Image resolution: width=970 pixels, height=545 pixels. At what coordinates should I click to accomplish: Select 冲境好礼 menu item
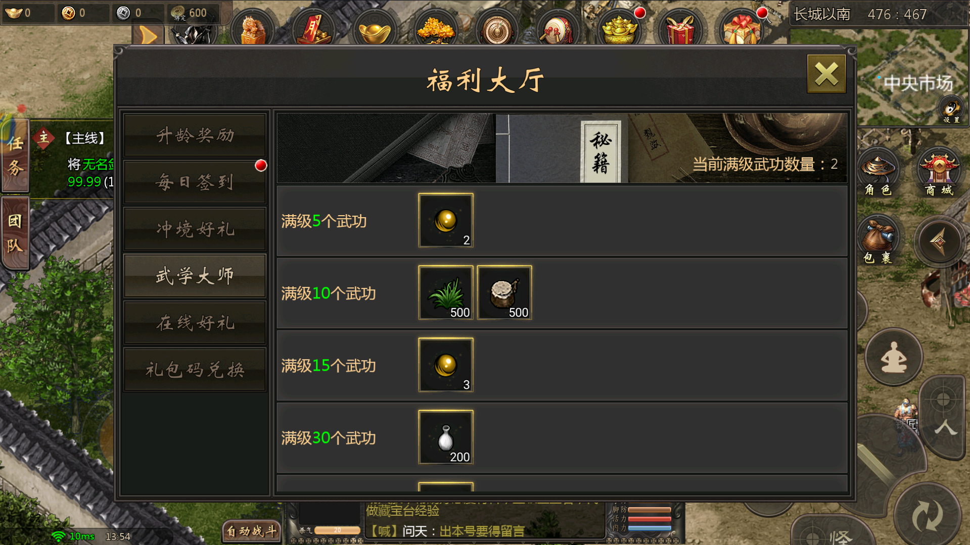[x=195, y=229]
